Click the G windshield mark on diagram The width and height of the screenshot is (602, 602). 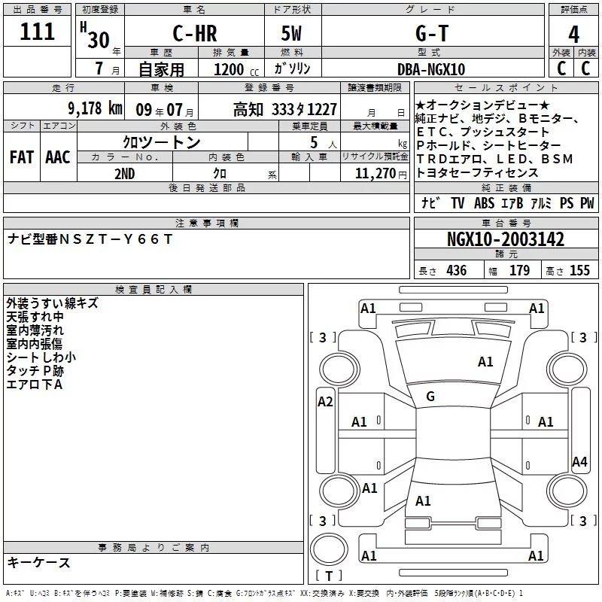click(x=430, y=397)
